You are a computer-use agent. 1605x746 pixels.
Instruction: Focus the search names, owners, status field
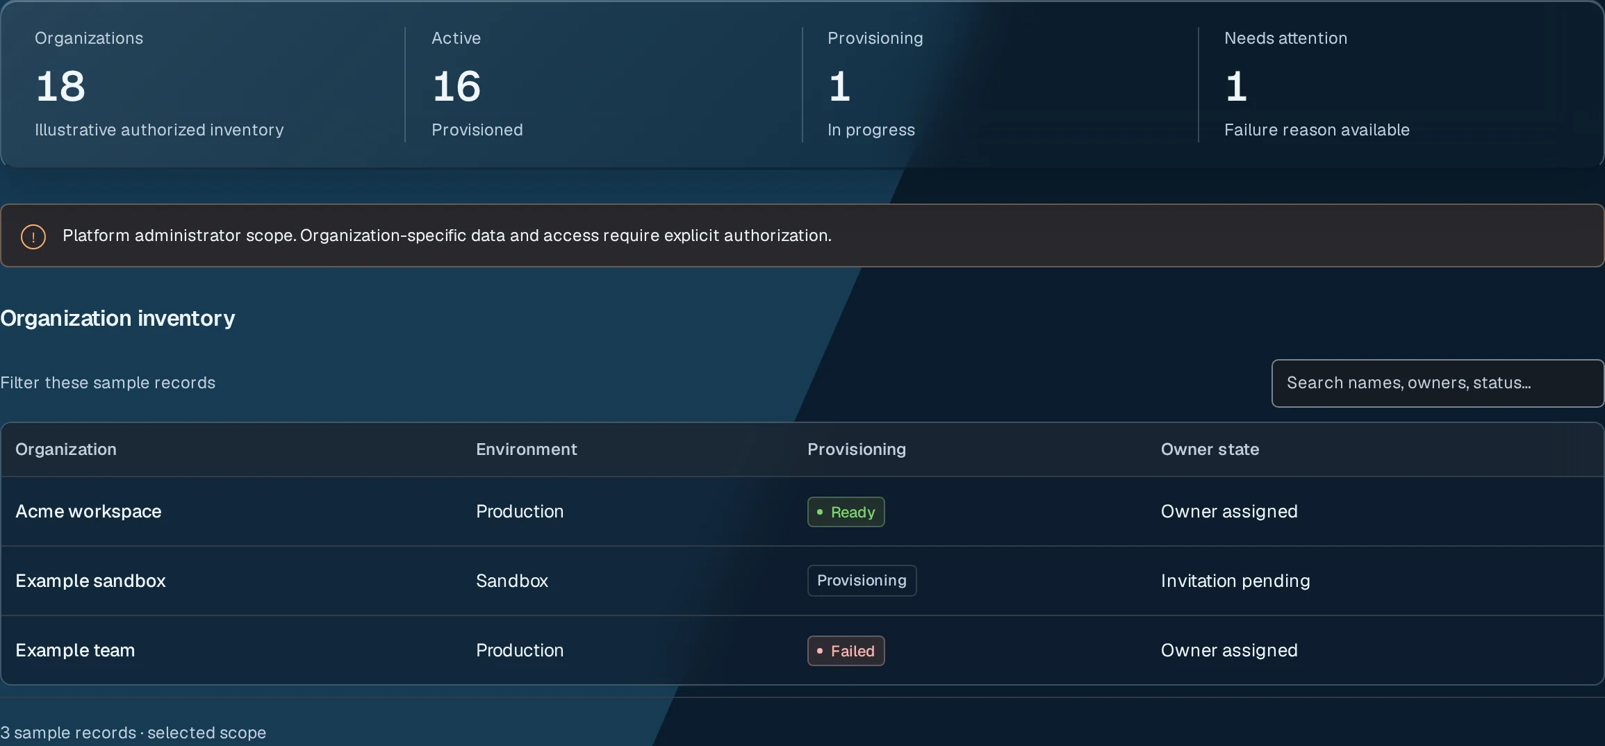[1437, 383]
